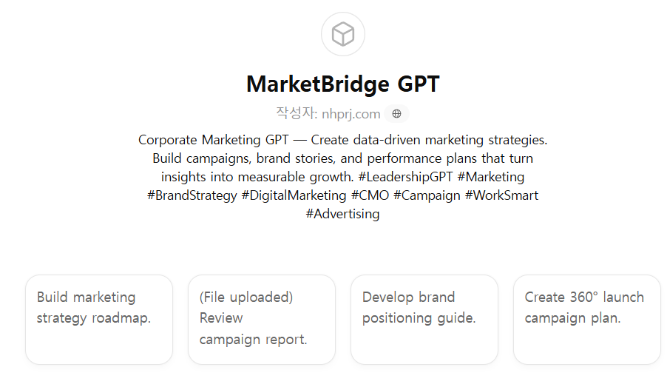
Task: Click the #WorkSmart hashtag
Action: 501,195
